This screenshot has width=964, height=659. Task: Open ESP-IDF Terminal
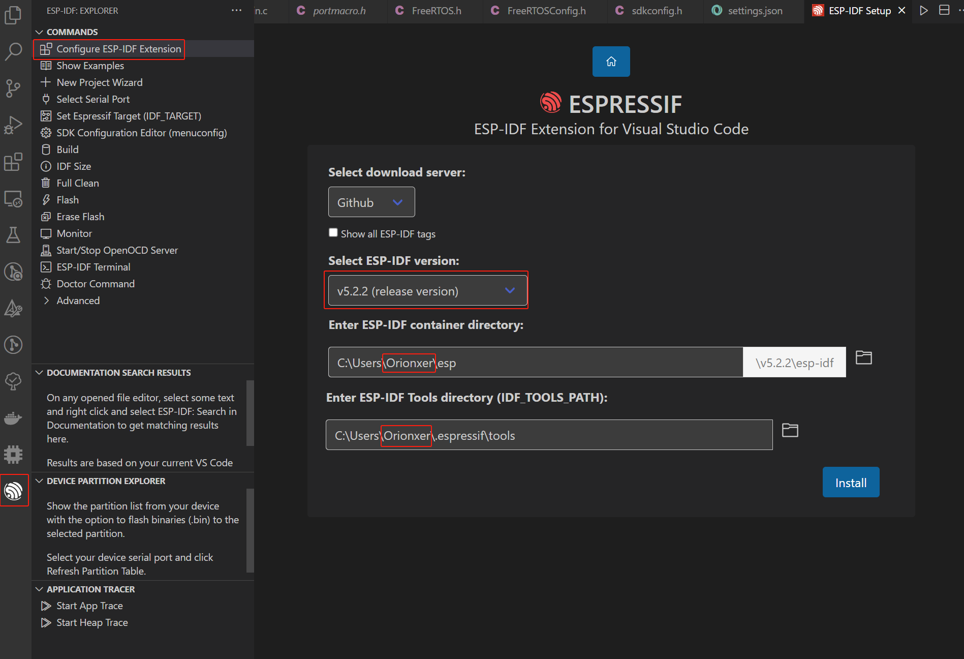pyautogui.click(x=143, y=267)
